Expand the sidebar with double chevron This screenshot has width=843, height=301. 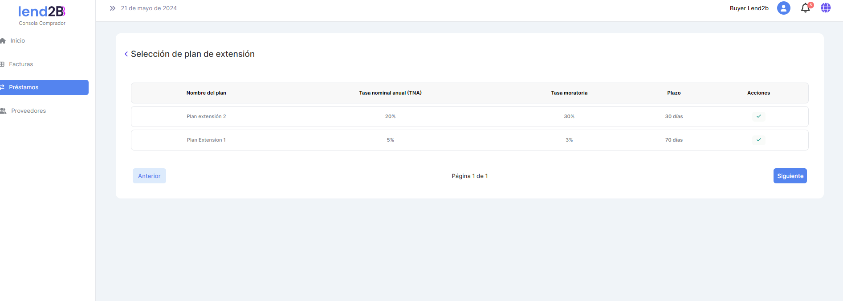(113, 8)
